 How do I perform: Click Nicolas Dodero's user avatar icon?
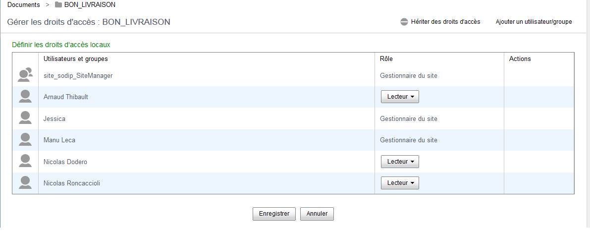point(25,161)
